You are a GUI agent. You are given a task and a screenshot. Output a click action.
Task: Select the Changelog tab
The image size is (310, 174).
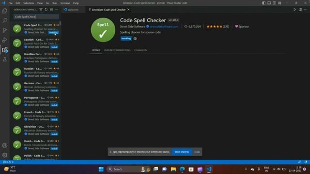140,50
